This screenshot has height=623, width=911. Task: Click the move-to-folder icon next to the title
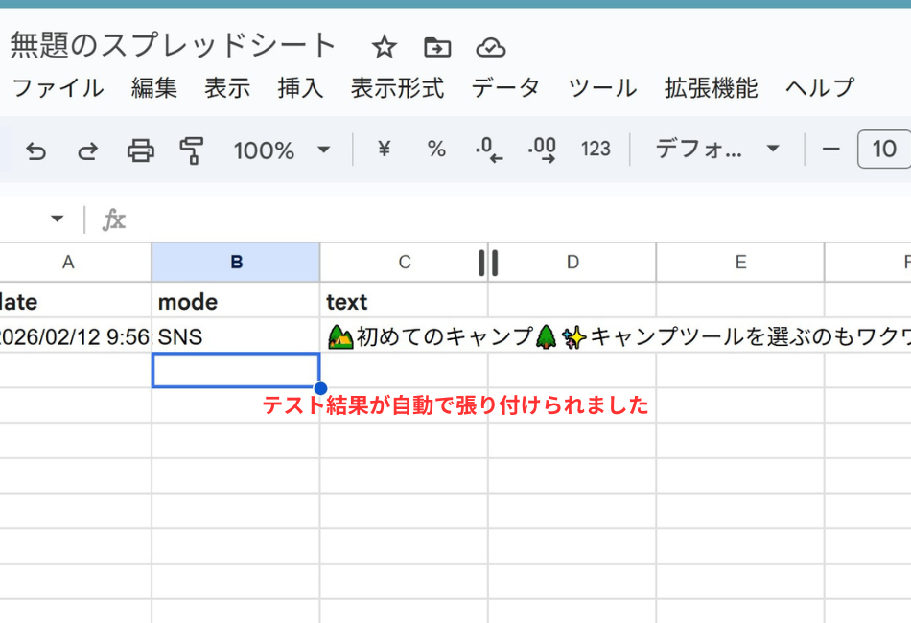[x=436, y=46]
